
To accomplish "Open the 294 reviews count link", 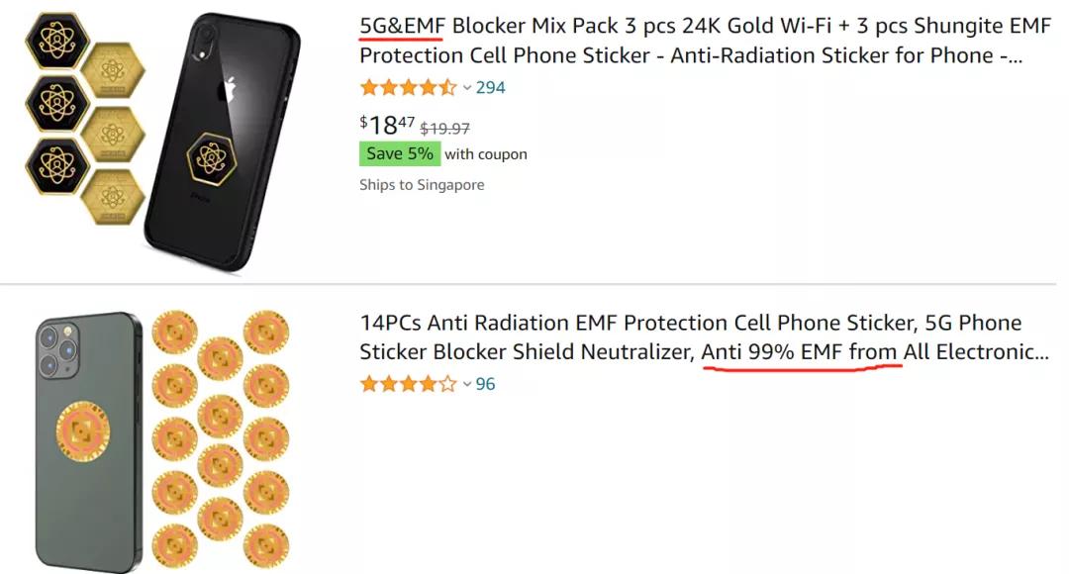I will pos(490,87).
